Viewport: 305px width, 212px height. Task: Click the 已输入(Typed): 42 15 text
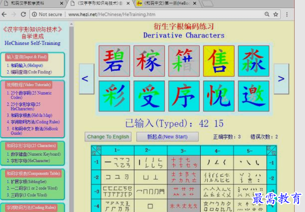pyautogui.click(x=174, y=124)
